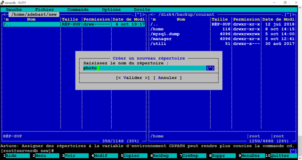Viewport: 302px width, 160px height.
Task: Open command line history dropdown
Action: 293,151
